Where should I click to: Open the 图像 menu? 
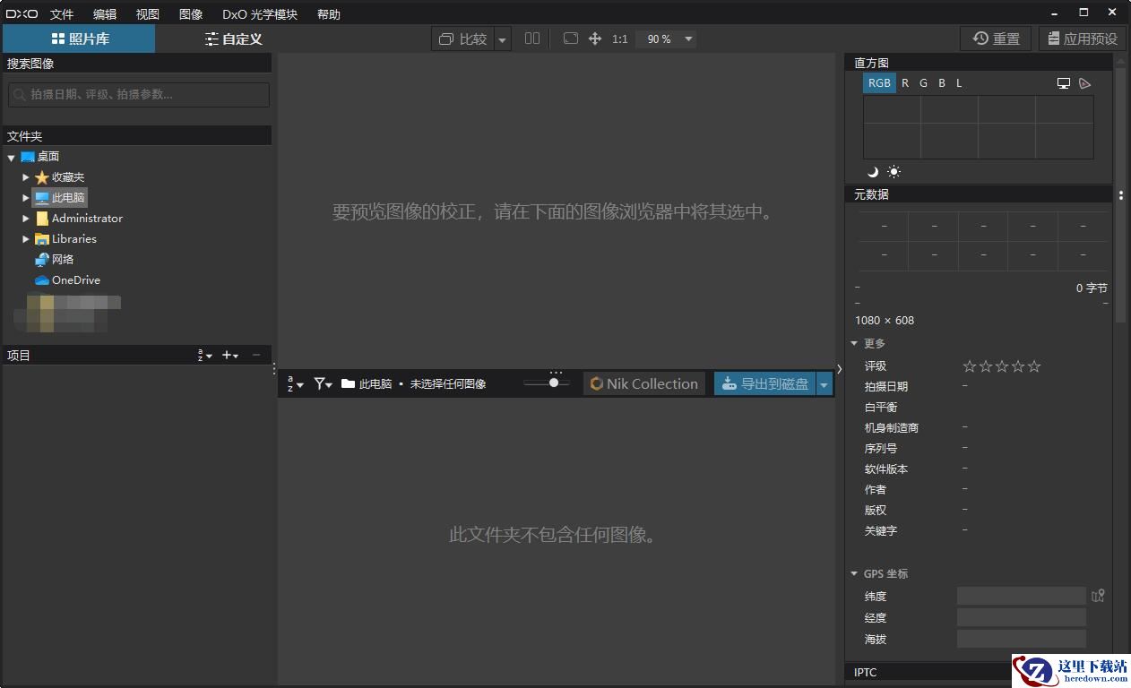191,14
